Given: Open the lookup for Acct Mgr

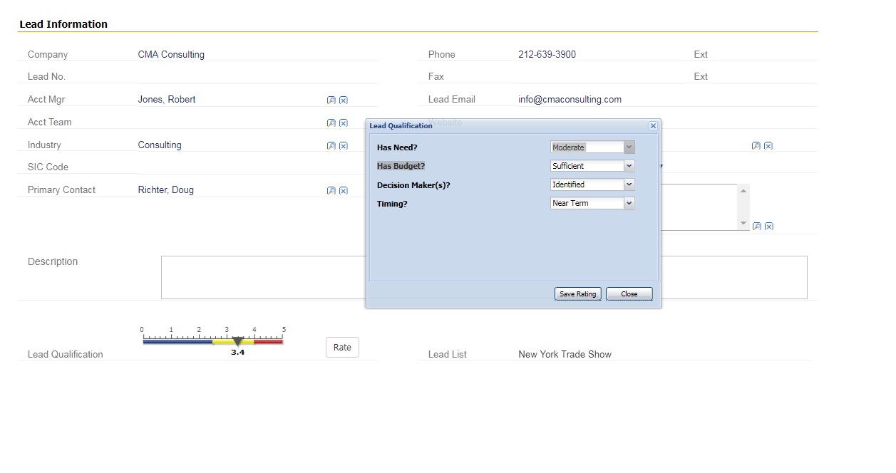Looking at the screenshot, I should click(331, 100).
